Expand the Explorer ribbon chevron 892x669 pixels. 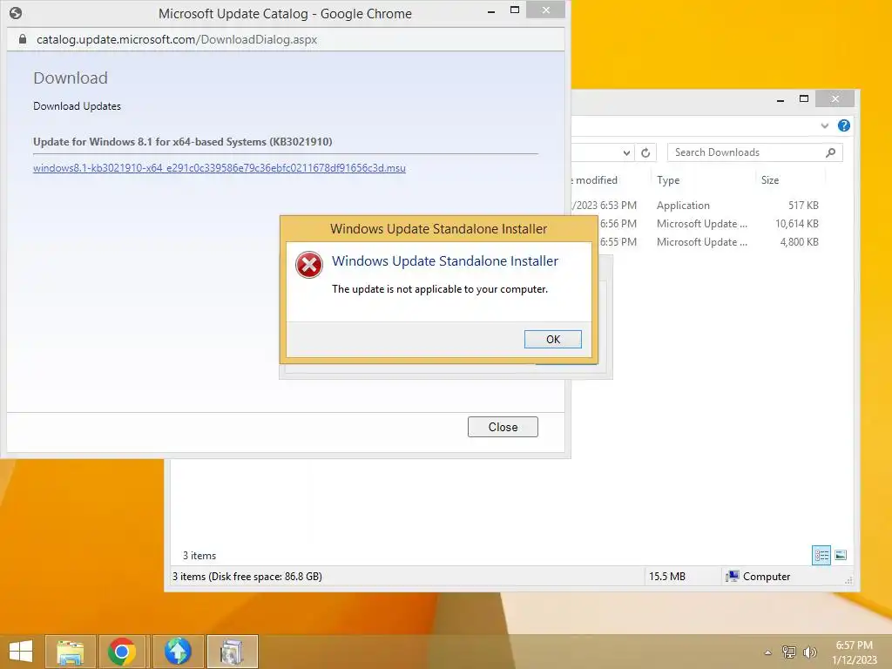coord(824,125)
